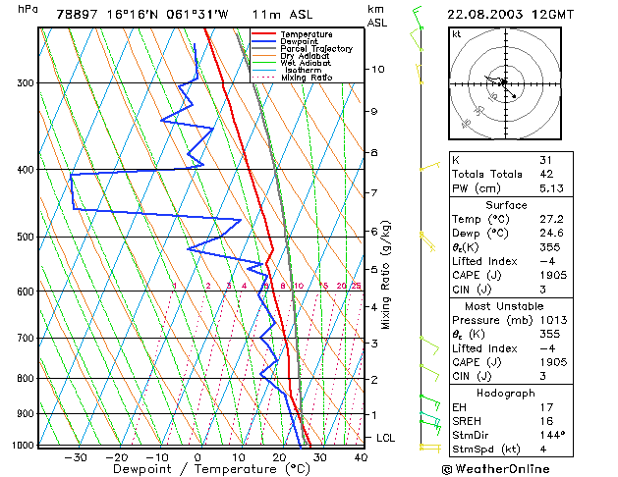Click the Dry Adiabat legend label
618x477 pixels.
(x=305, y=56)
